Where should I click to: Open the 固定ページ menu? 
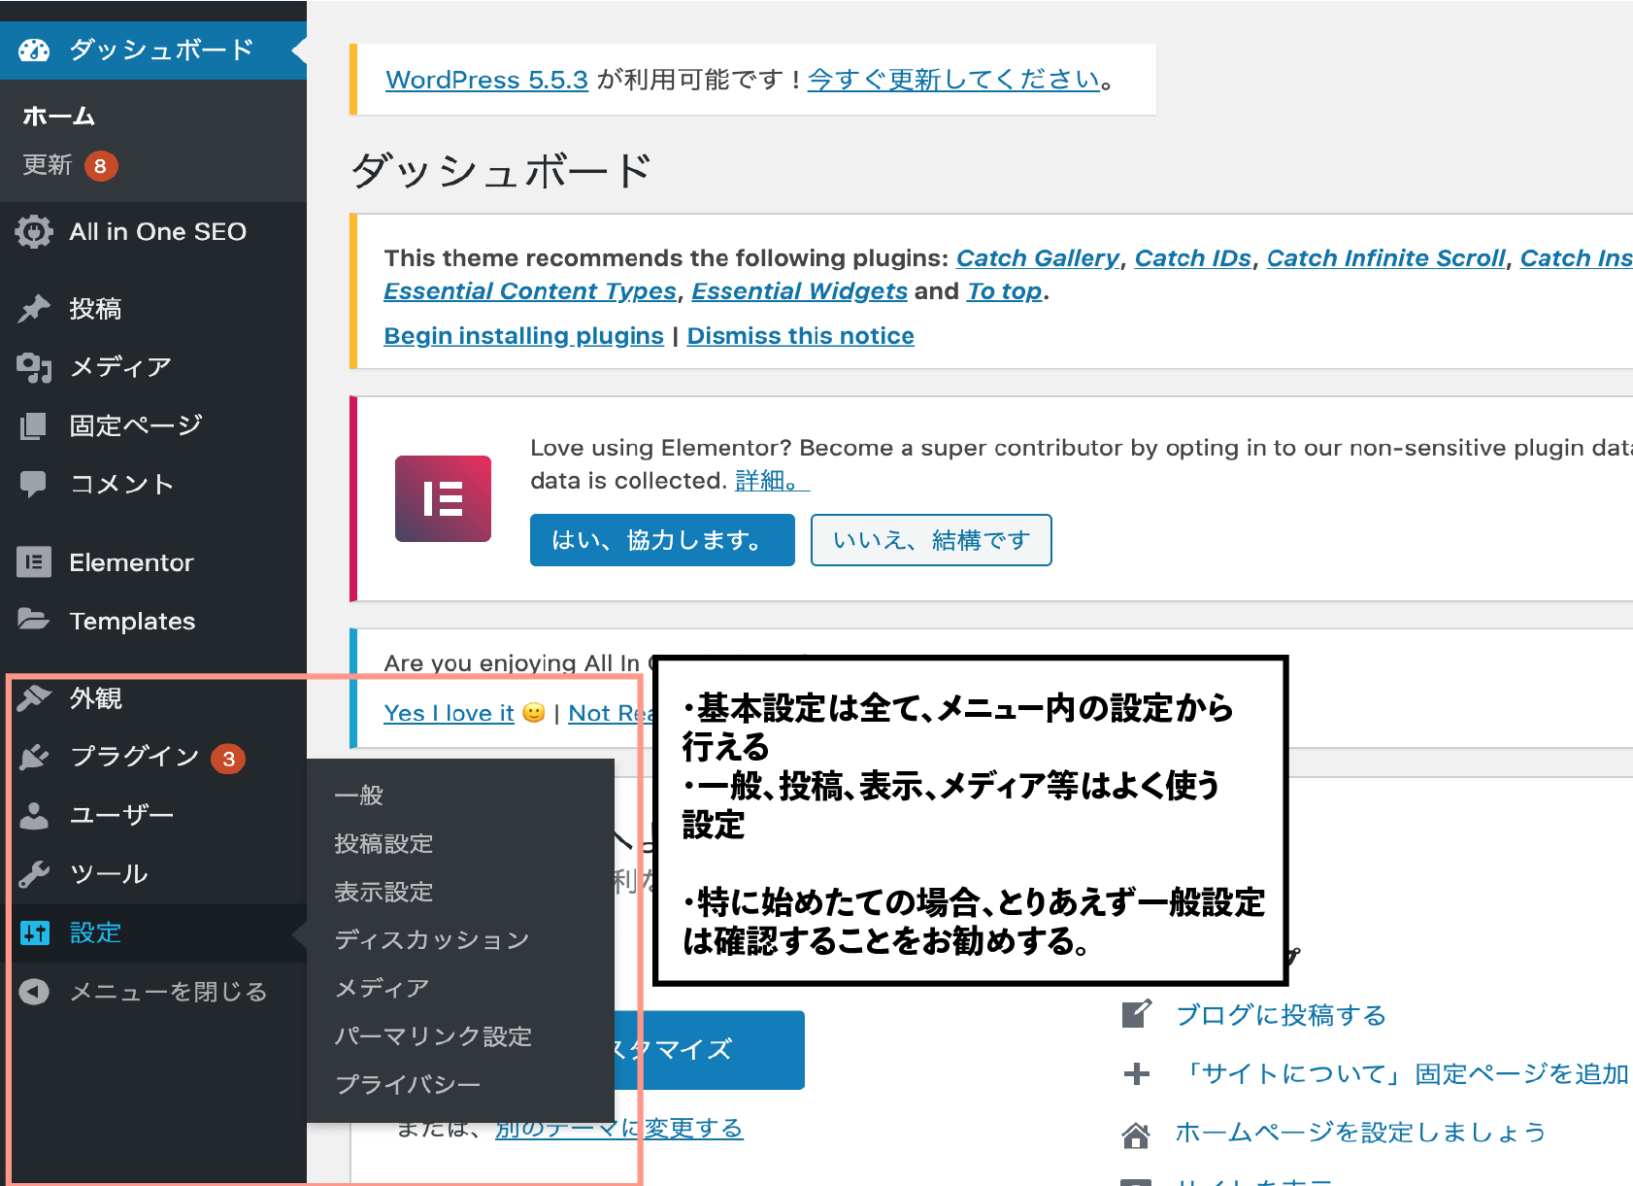pos(153,425)
